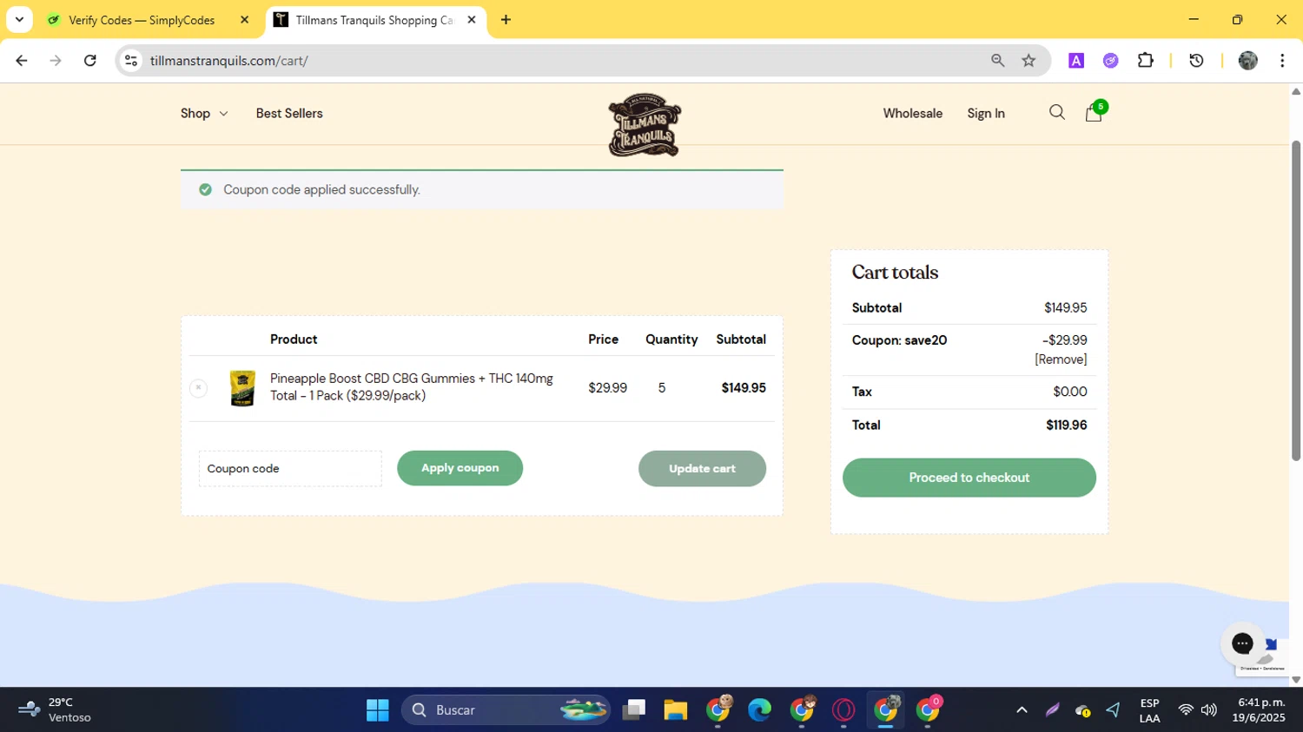Expand the Shop menu dropdown
This screenshot has width=1303, height=732.
[x=204, y=114]
